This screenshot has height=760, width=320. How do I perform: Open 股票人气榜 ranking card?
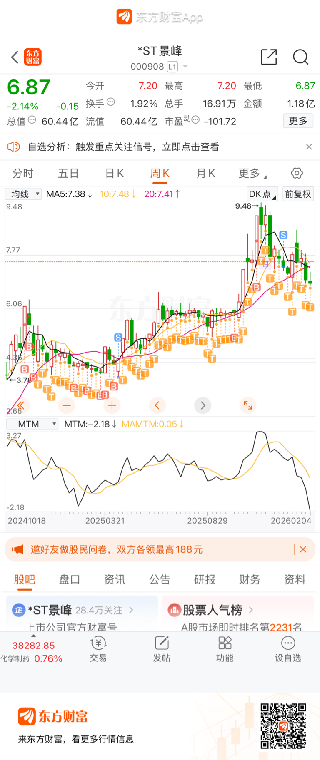coord(238,613)
